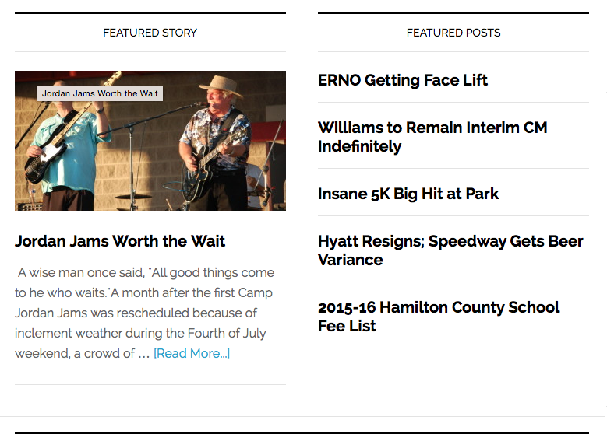Viewport: 607px width, 434px height.
Task: Open Hyatt Resigns; Speedway Gets Beer Variance
Action: (x=450, y=250)
